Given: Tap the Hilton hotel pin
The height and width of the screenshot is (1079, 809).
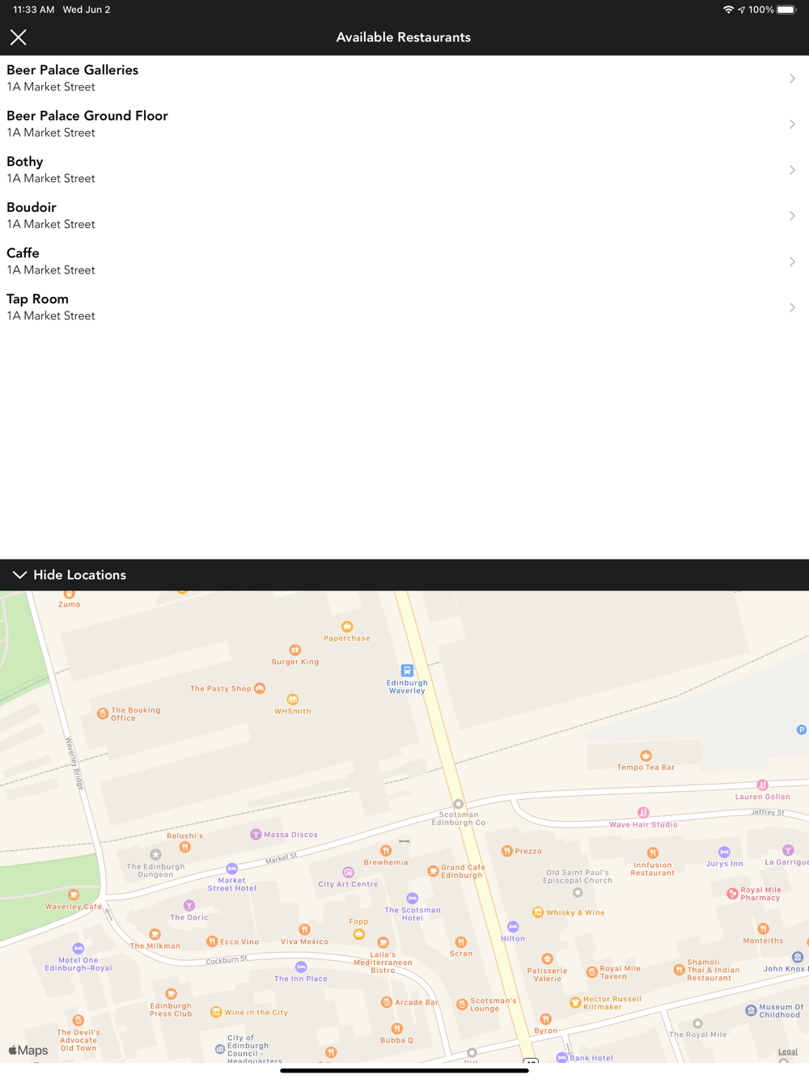Looking at the screenshot, I should [x=513, y=927].
